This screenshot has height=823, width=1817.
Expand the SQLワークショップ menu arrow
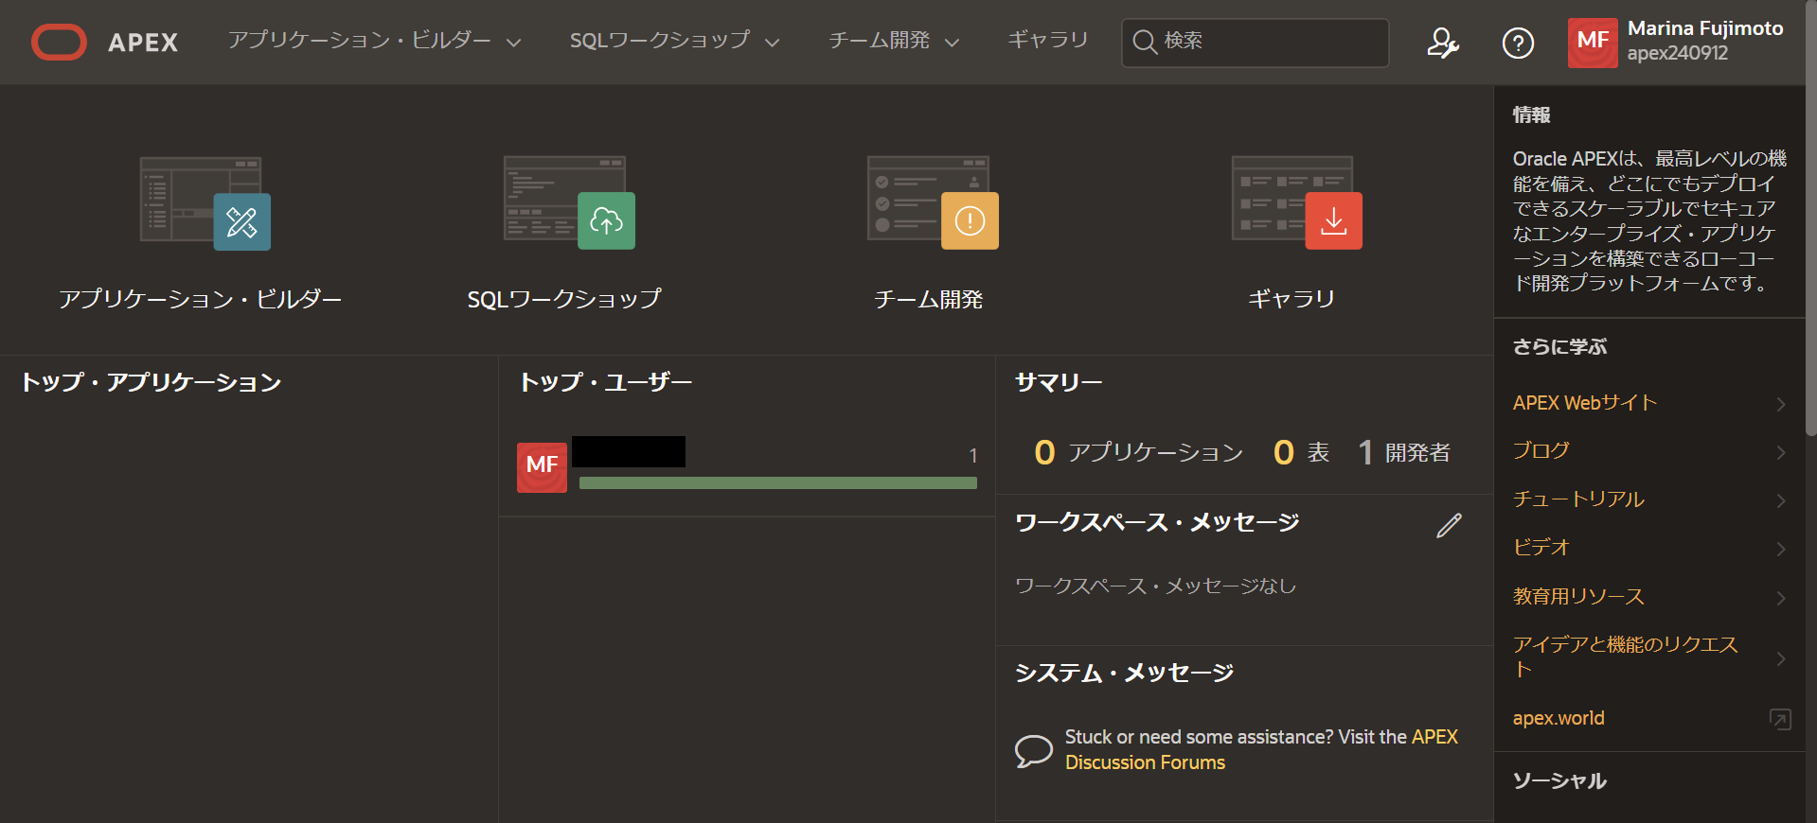pos(772,43)
